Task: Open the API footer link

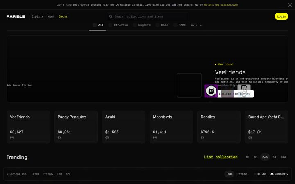Action: (x=68, y=174)
